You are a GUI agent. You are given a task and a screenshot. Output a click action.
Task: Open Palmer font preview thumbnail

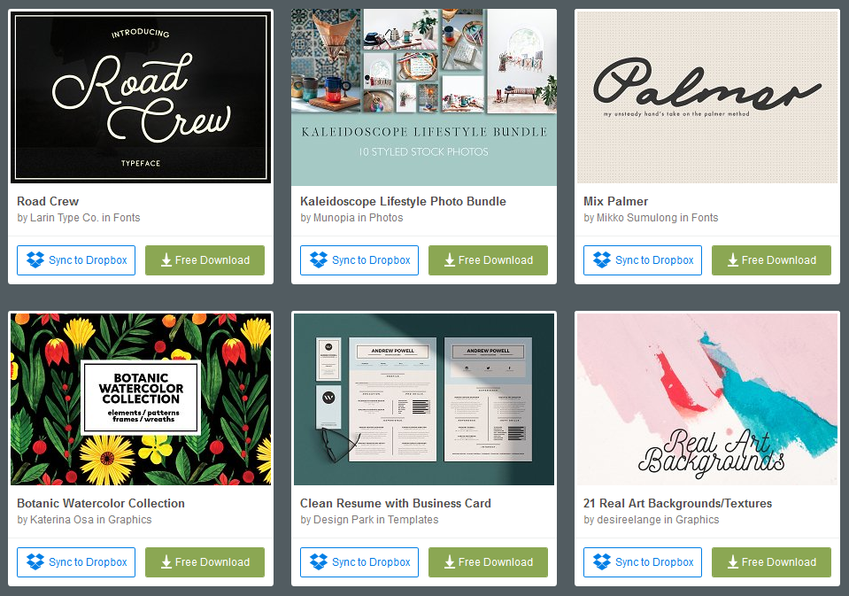[707, 97]
